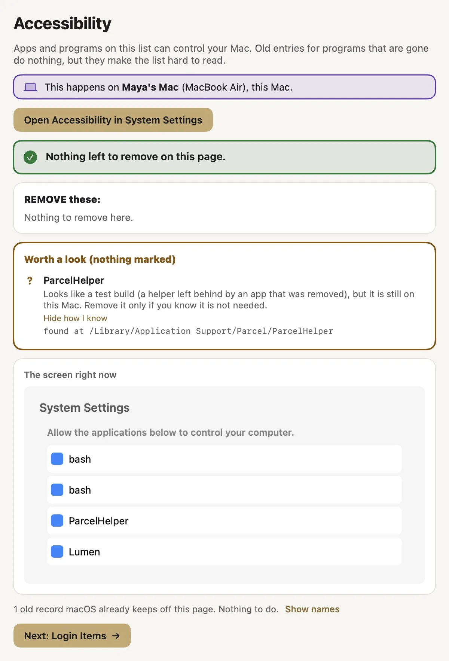The image size is (449, 661).
Task: Click the 1 old record macOS note
Action: tap(146, 609)
